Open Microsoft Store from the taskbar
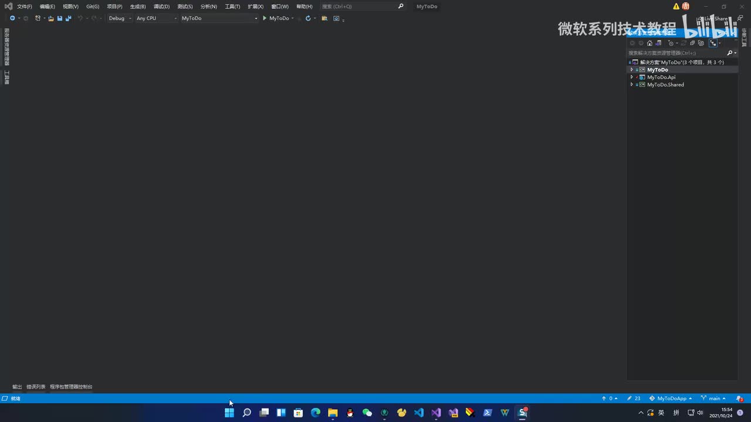The image size is (751, 422). (x=298, y=413)
